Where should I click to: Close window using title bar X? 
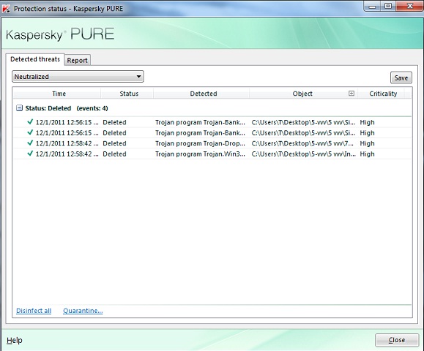409,6
